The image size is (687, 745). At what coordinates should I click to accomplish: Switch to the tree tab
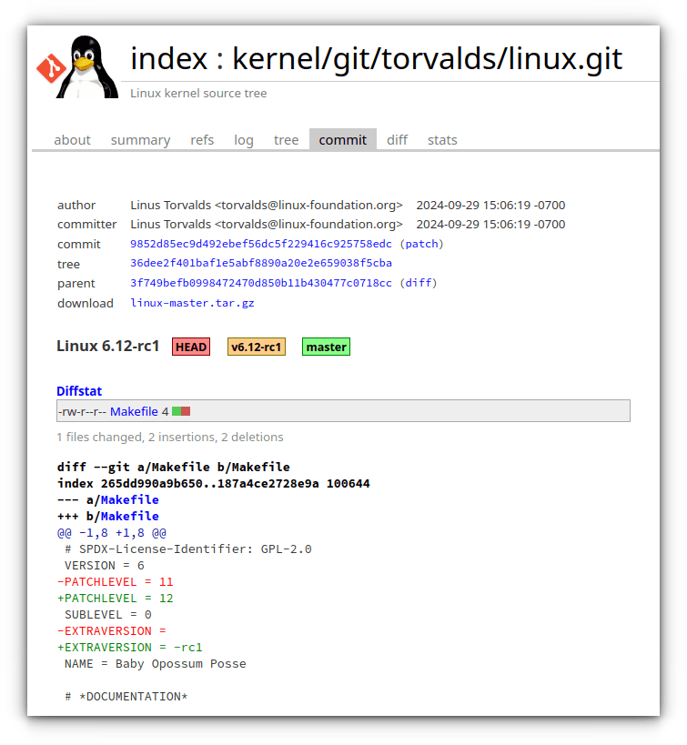(x=286, y=140)
